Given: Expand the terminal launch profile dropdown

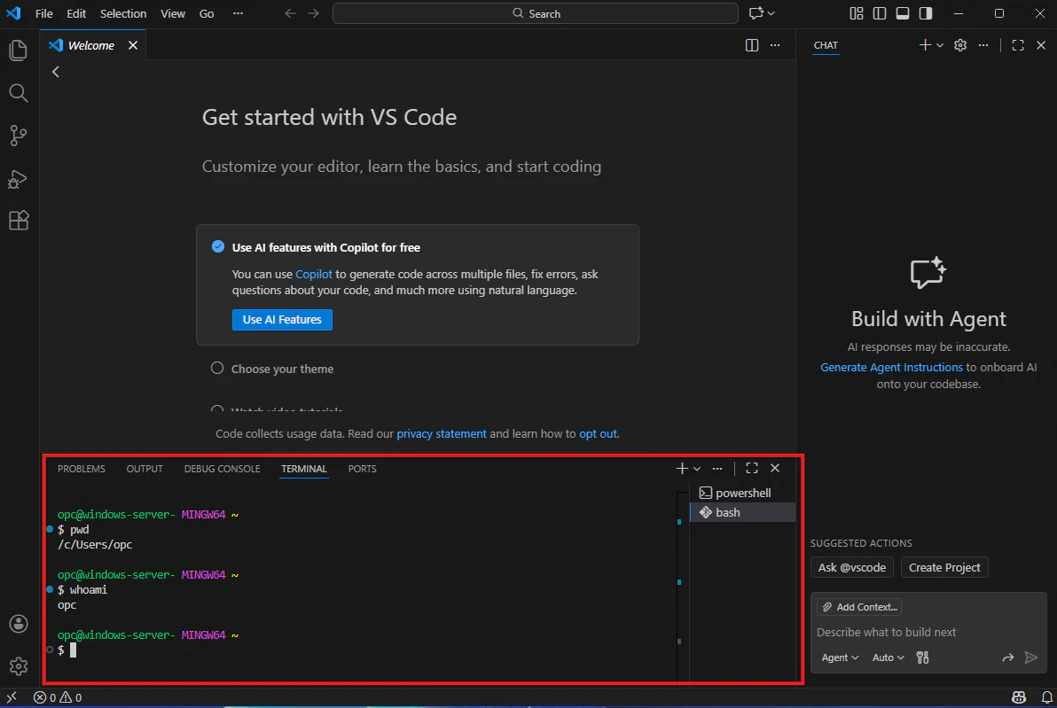Looking at the screenshot, I should coord(697,469).
